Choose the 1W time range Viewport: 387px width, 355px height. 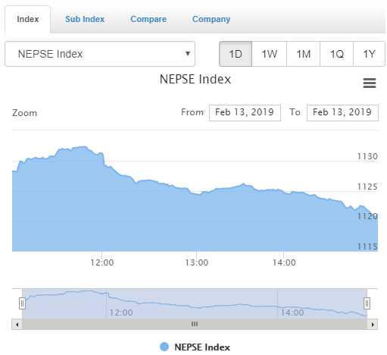click(x=270, y=54)
